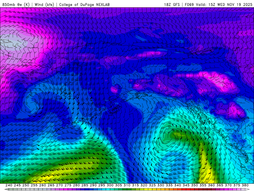This screenshot has height=191, width=254.
Task: Click the 375 colorbar scale label
Action: [x=237, y=185]
